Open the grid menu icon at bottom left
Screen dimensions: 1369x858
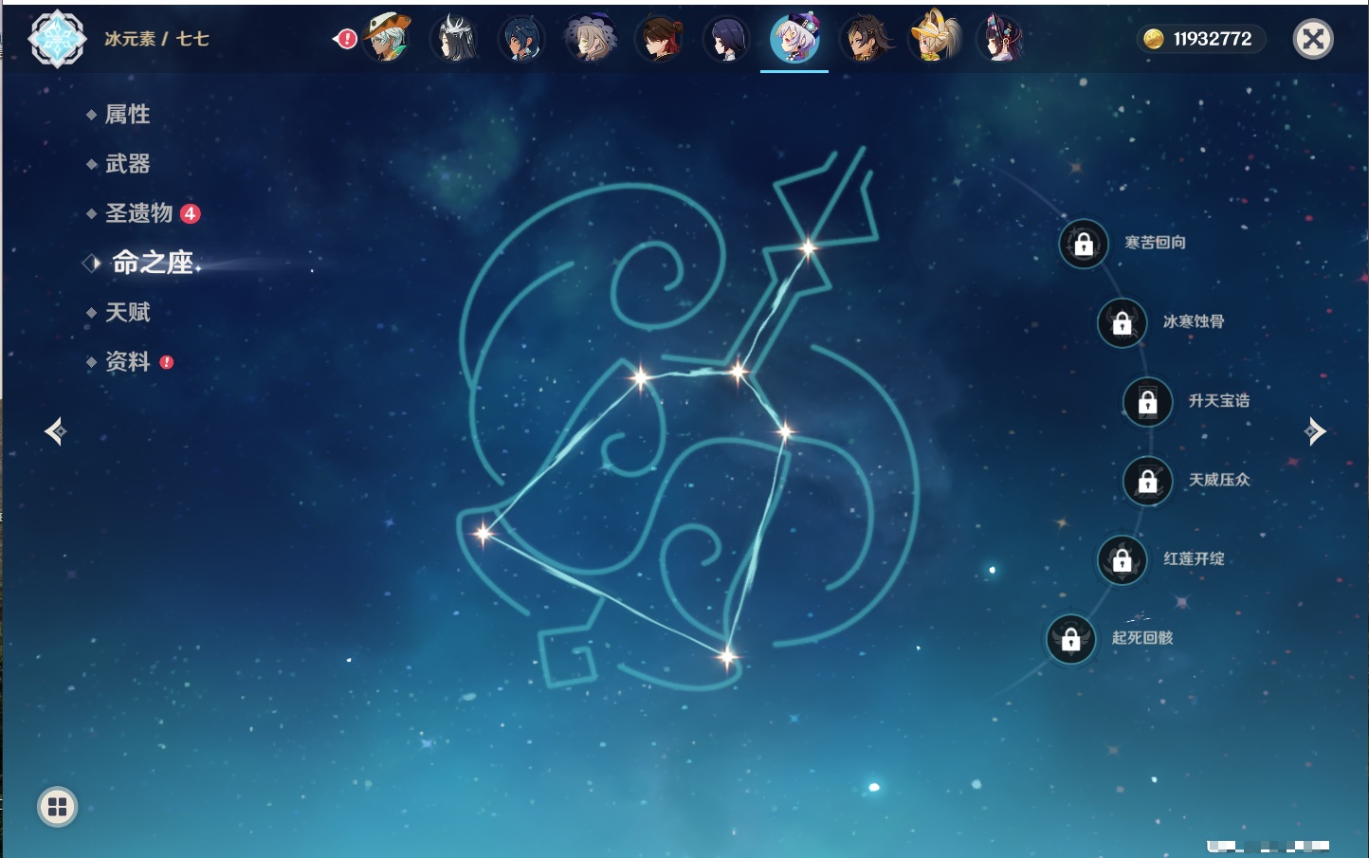[57, 807]
